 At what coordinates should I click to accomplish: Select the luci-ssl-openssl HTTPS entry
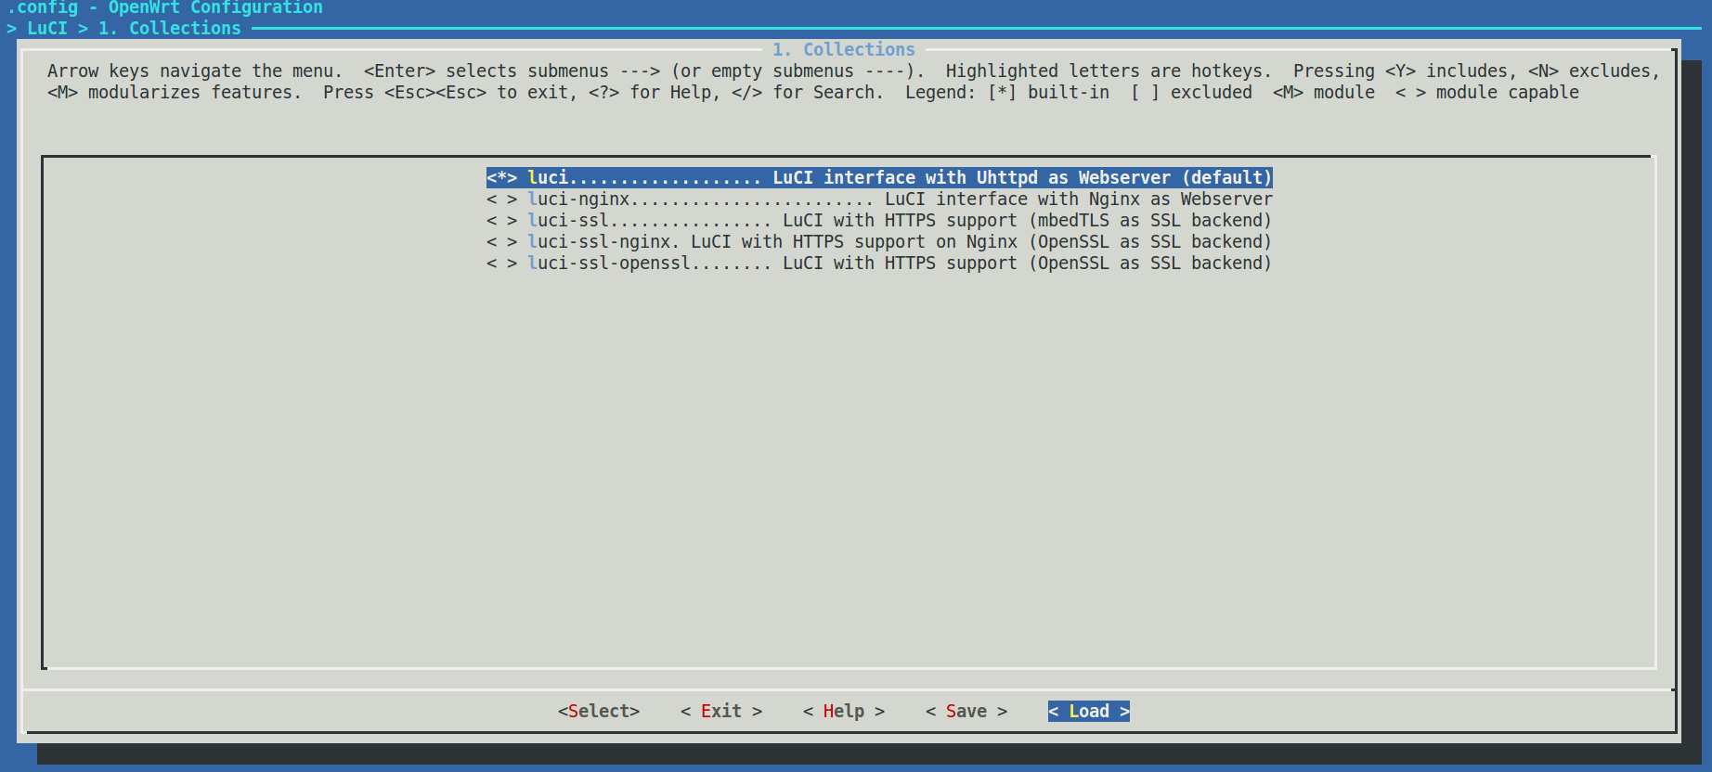pos(879,263)
